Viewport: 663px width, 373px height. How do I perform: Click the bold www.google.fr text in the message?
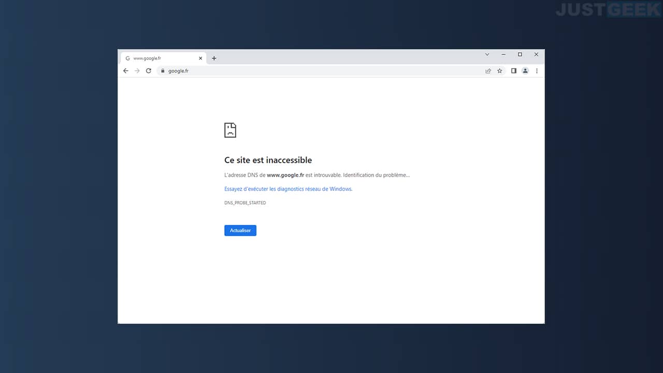pos(285,175)
